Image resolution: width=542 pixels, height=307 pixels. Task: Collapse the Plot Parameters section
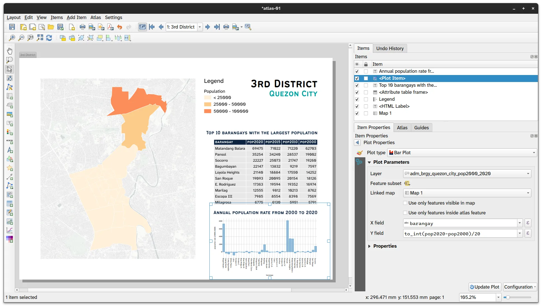point(370,162)
